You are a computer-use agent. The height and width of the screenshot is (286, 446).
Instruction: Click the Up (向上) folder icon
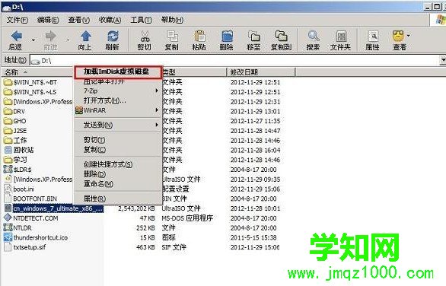pyautogui.click(x=85, y=37)
